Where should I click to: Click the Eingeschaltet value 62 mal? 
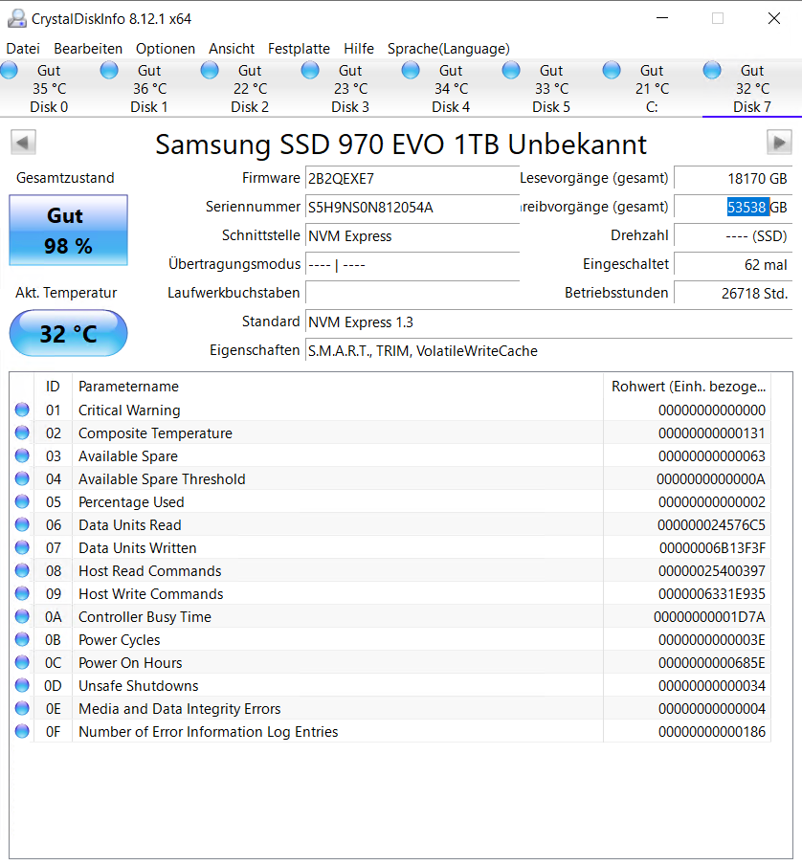point(733,265)
